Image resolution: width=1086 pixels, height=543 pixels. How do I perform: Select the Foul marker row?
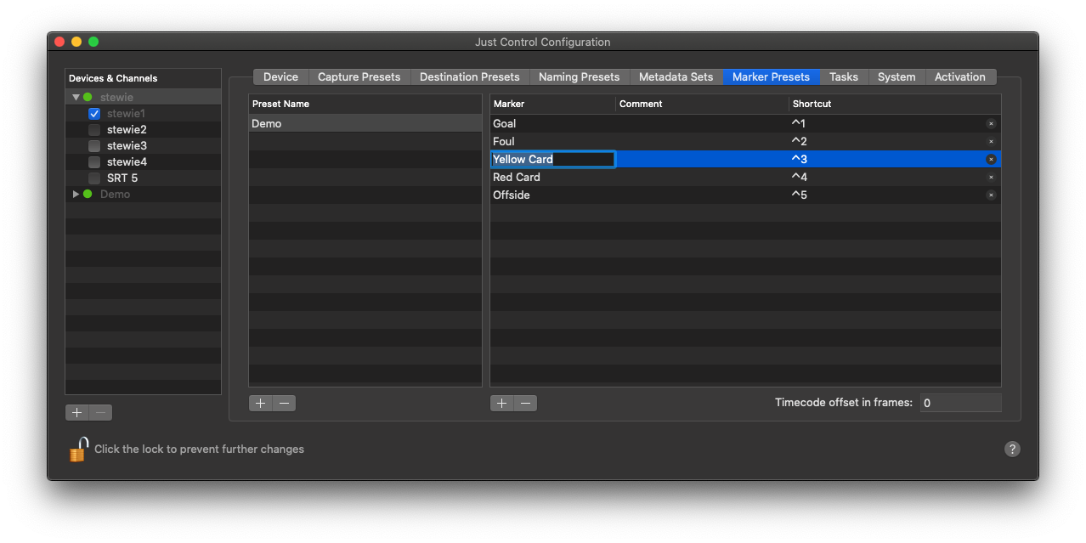click(x=745, y=141)
